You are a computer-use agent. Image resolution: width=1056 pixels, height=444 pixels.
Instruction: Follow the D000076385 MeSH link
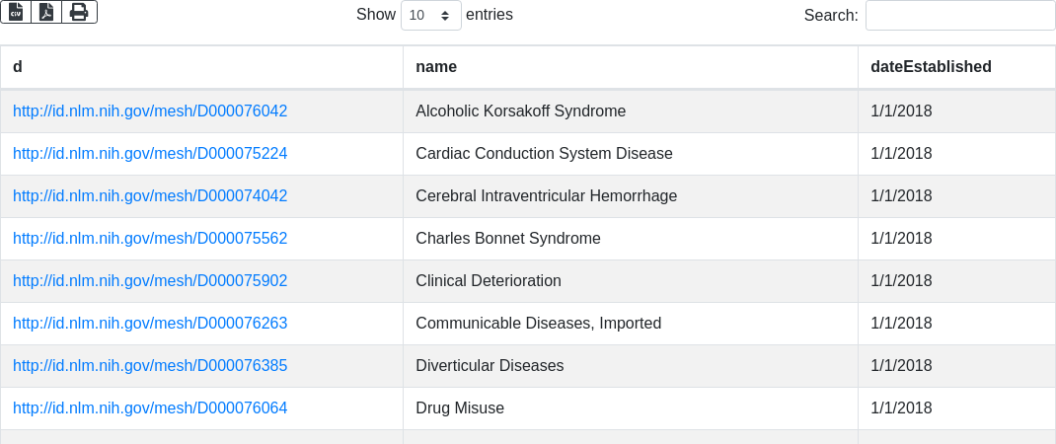[x=150, y=366]
